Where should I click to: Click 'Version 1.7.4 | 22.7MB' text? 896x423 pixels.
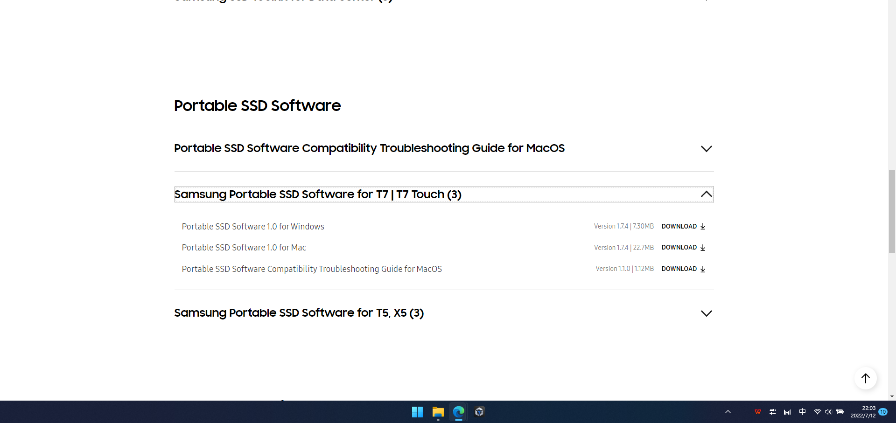[x=624, y=248]
